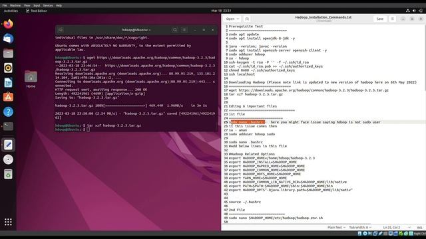Click 'source ~/.bashrc' line in editor
This screenshot has height=239, width=426.
(x=245, y=202)
